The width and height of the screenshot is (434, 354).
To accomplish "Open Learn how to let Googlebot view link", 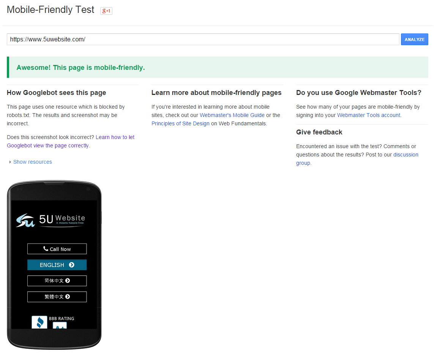I will (71, 141).
